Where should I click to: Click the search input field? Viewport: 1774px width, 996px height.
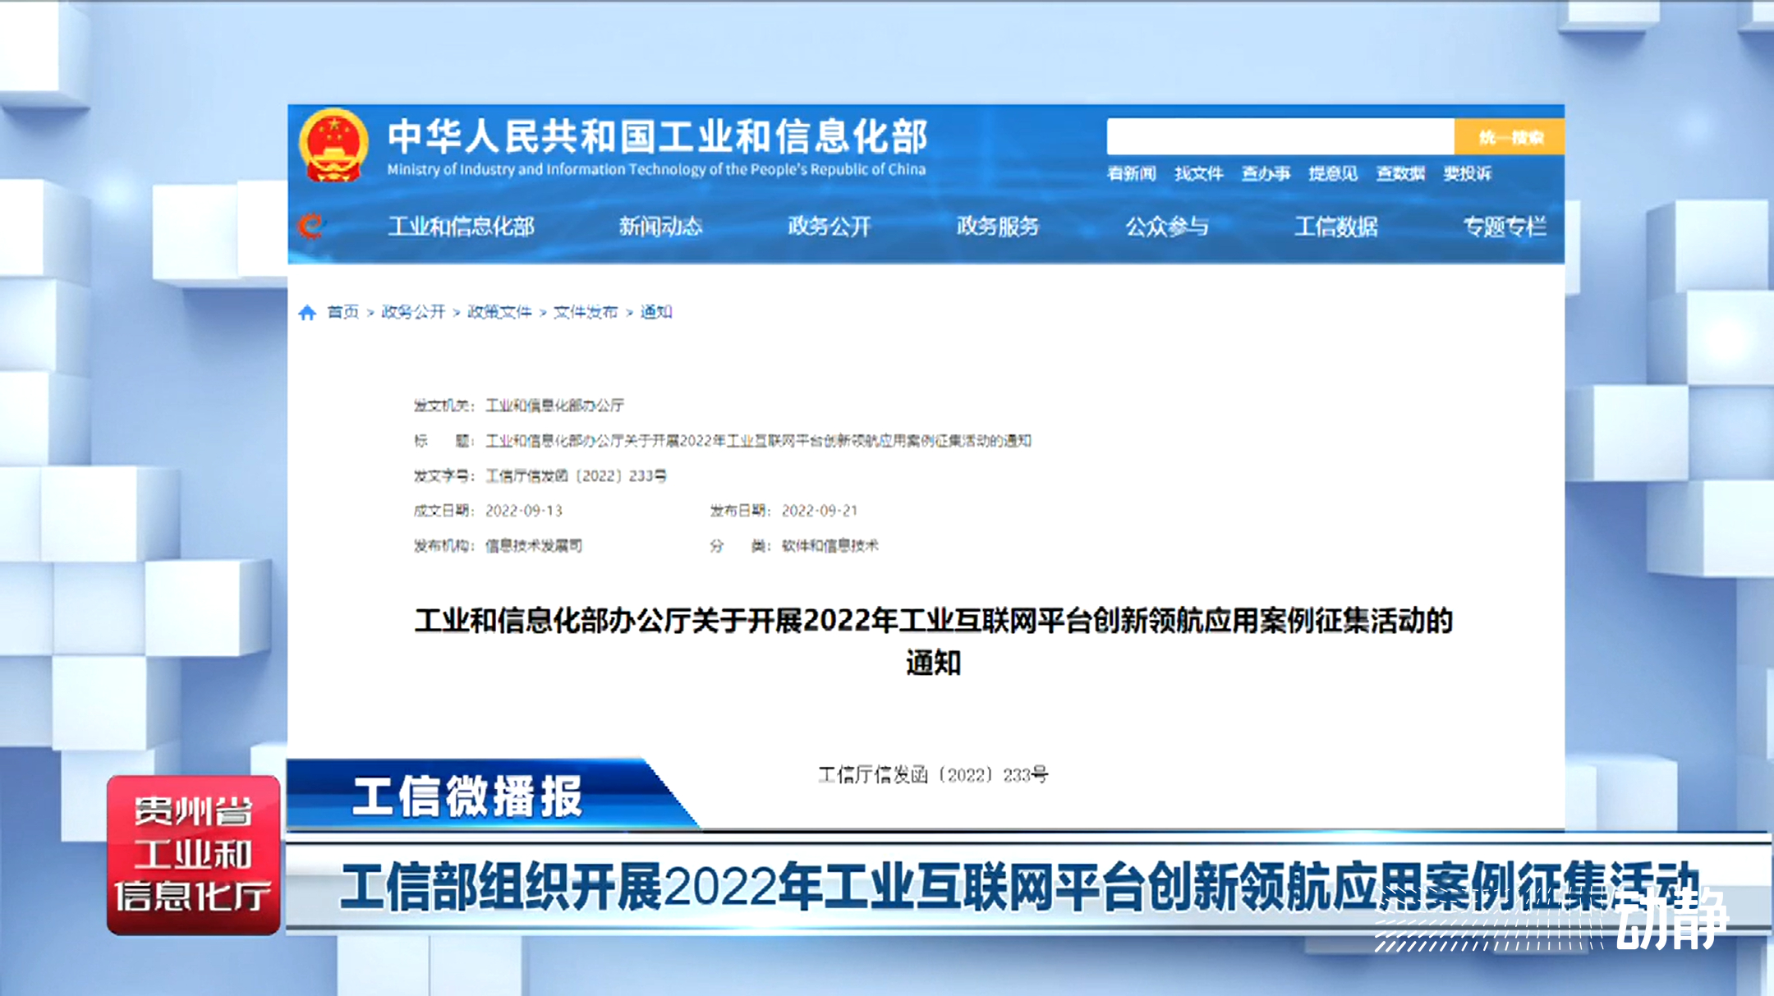click(1280, 137)
